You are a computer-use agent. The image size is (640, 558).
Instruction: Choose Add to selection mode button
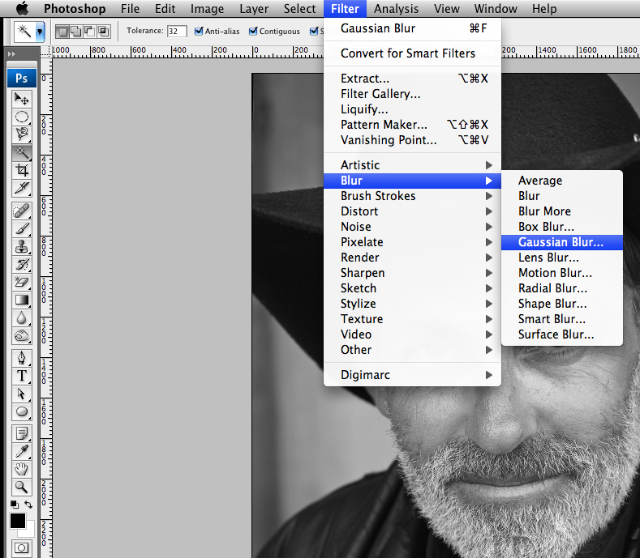(x=76, y=32)
